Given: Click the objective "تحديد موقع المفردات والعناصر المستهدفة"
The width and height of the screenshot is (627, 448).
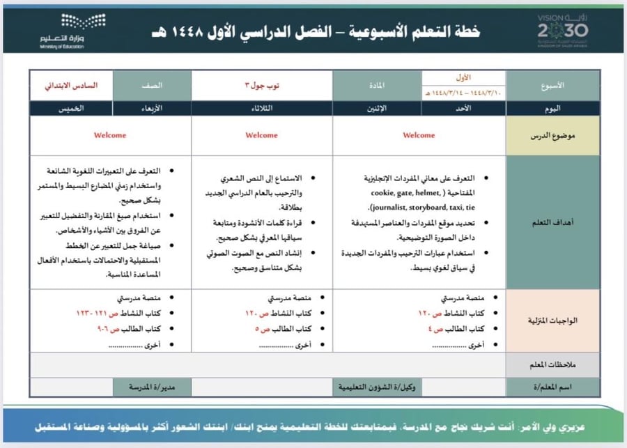Looking at the screenshot, I should 413,223.
